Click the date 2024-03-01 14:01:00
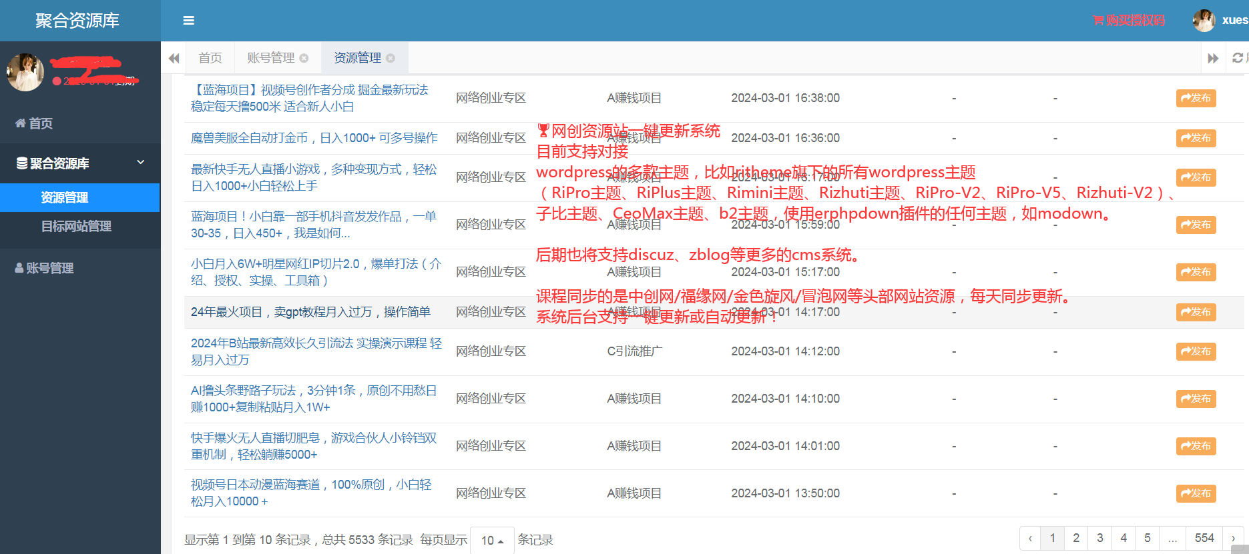 click(786, 446)
